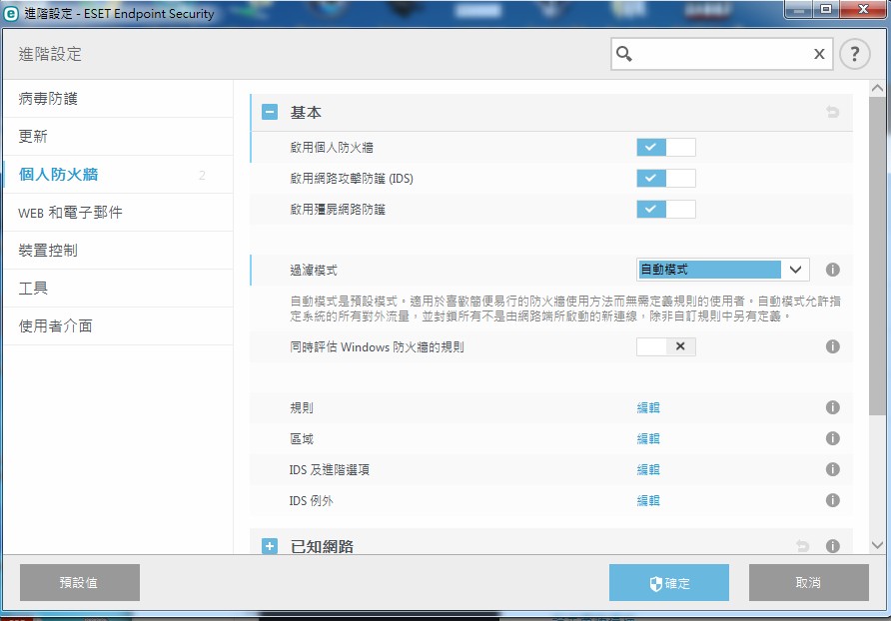Enable 同時評估 Windows 防火牆的規則 switch
Viewport: 891px width, 621px height.
click(666, 346)
